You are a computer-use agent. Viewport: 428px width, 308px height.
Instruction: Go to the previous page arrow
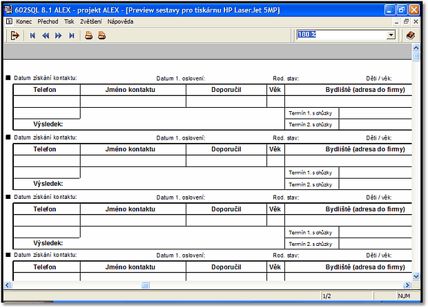(x=46, y=35)
